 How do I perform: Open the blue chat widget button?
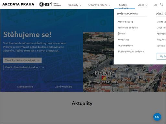point(157,117)
